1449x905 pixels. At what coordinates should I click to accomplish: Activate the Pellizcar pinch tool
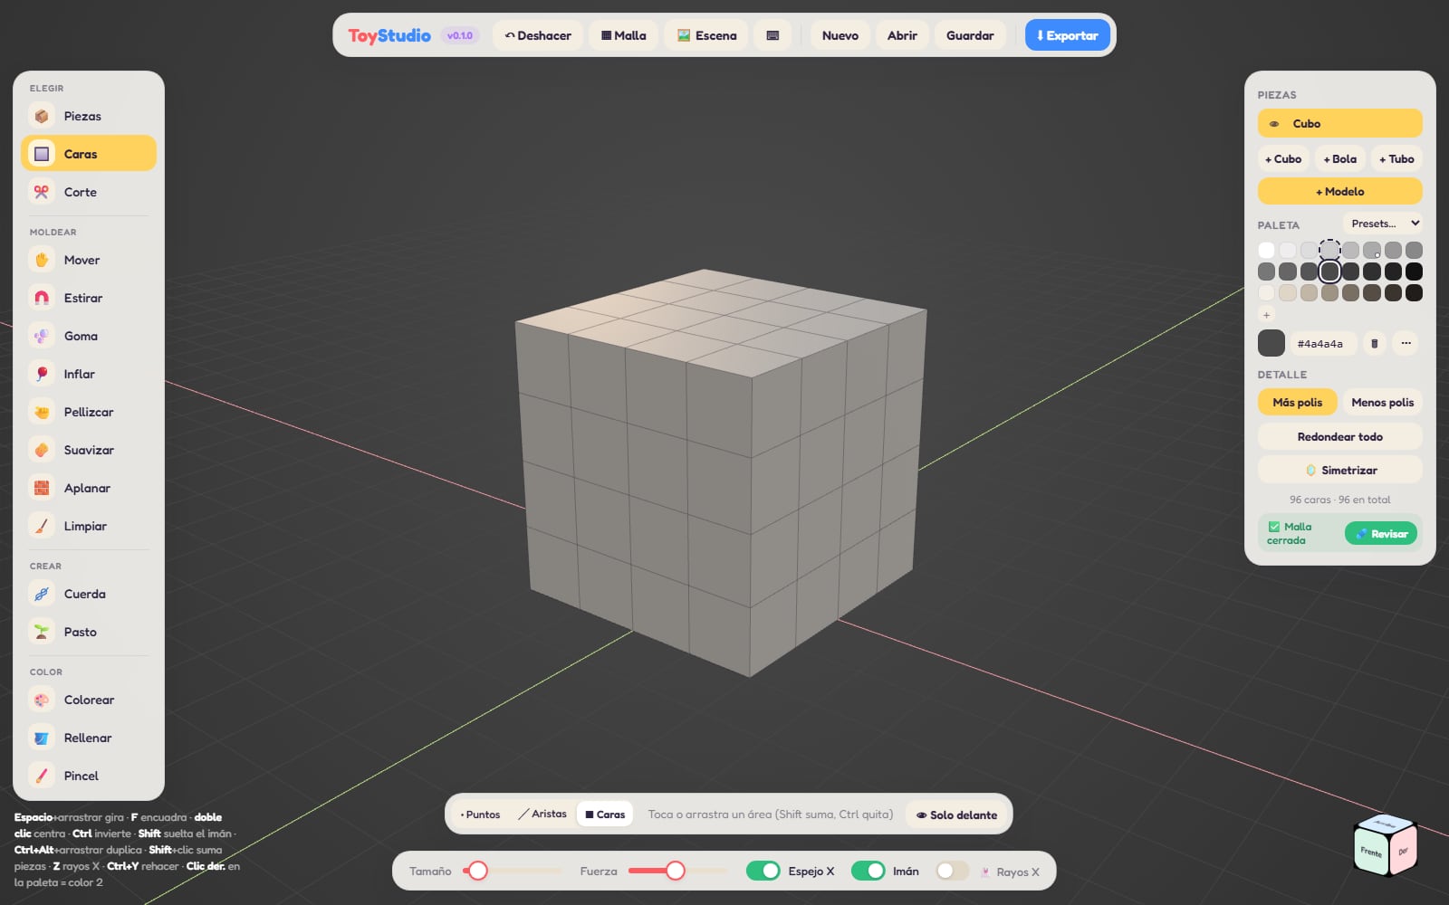[88, 412]
